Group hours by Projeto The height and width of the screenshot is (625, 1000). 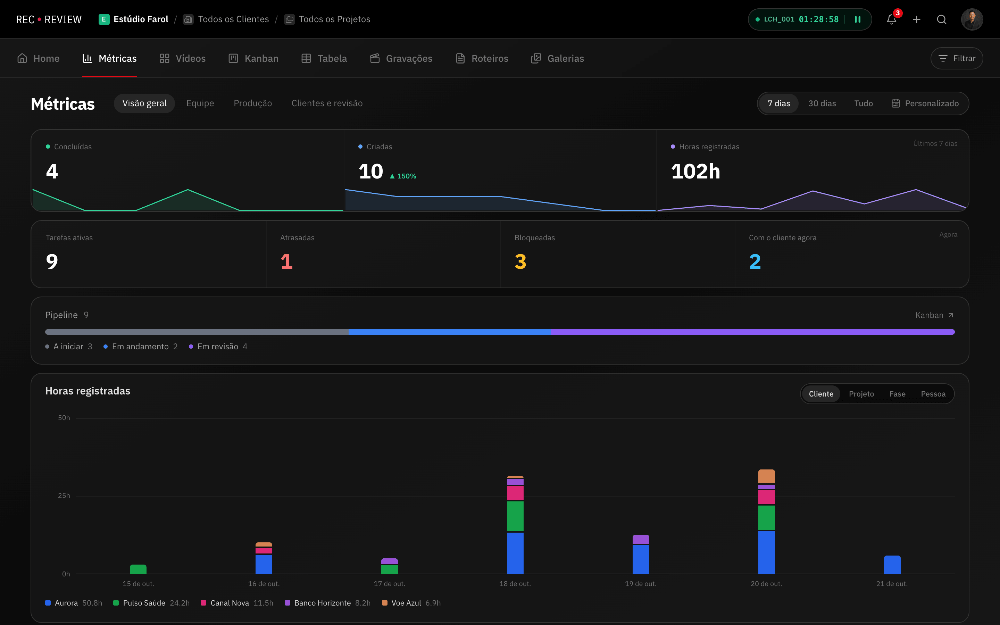[861, 394]
